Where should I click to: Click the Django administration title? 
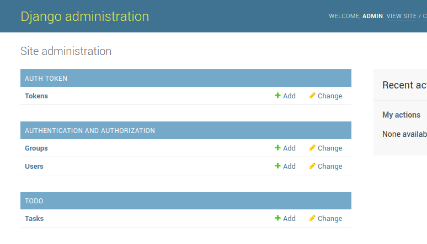pos(85,16)
